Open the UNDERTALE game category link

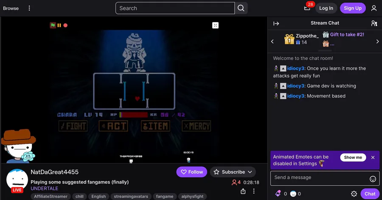[44, 189]
